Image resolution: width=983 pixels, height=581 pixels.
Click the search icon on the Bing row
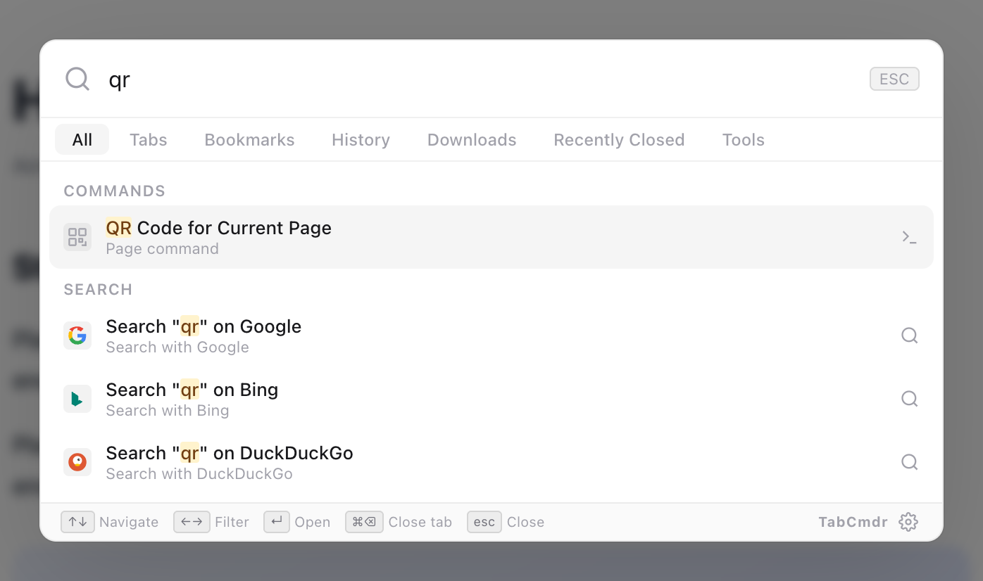click(x=910, y=399)
